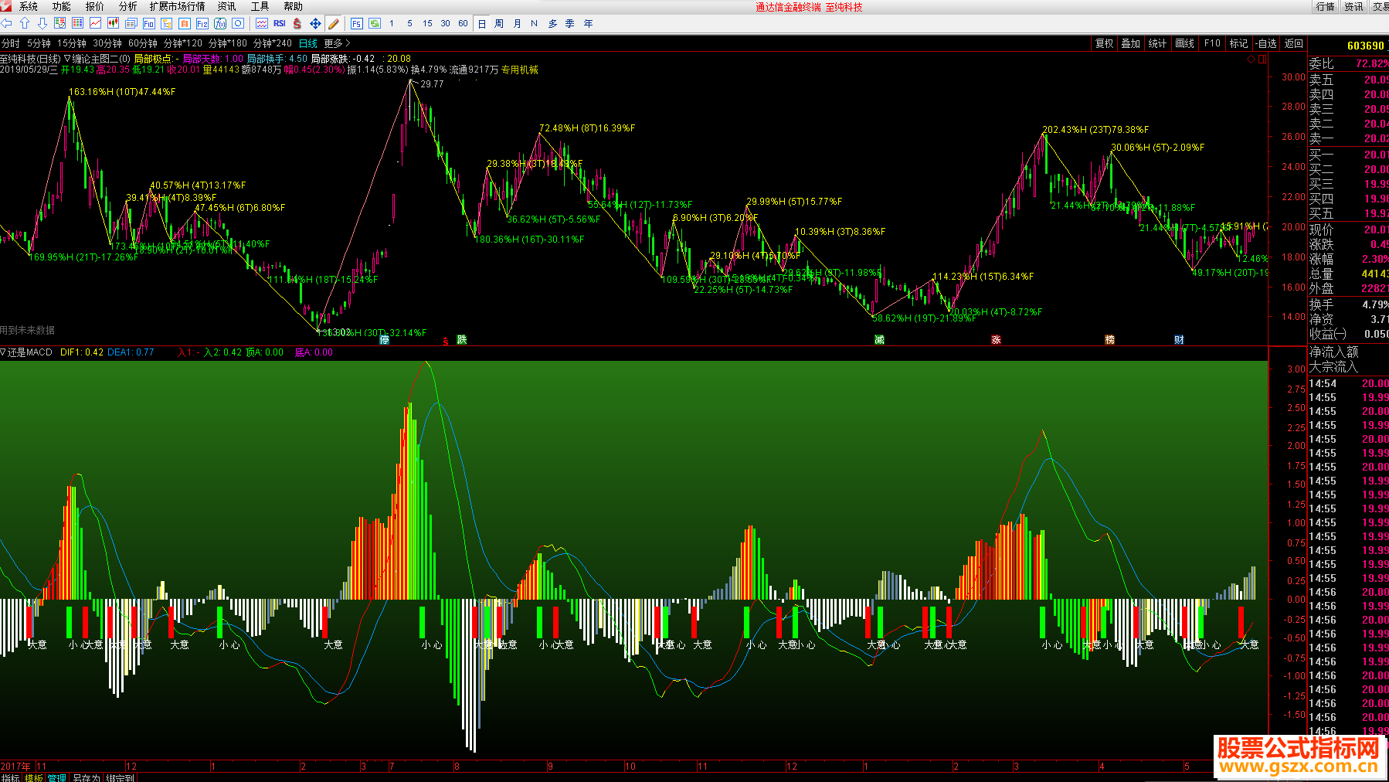Switch to monthly 月 period
The image size is (1389, 782).
(x=517, y=23)
